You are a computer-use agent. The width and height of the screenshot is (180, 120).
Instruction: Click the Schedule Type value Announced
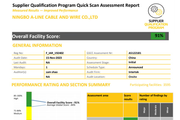click(136, 67)
